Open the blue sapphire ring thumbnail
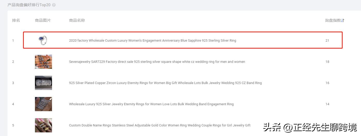The image size is (361, 136). [x=43, y=40]
